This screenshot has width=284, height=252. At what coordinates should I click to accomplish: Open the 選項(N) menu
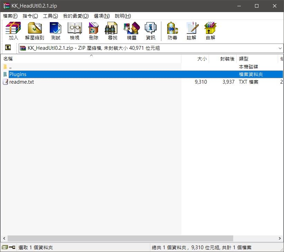pyautogui.click(x=102, y=16)
